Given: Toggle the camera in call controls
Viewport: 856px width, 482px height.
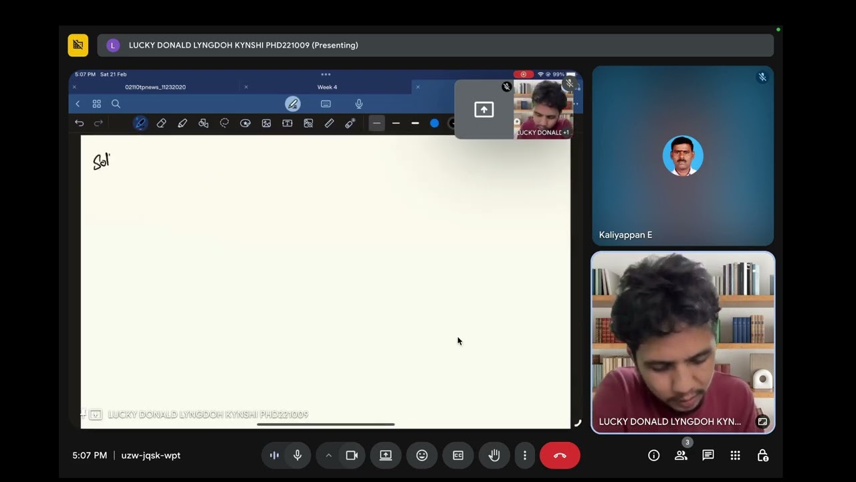Looking at the screenshot, I should coord(352,455).
